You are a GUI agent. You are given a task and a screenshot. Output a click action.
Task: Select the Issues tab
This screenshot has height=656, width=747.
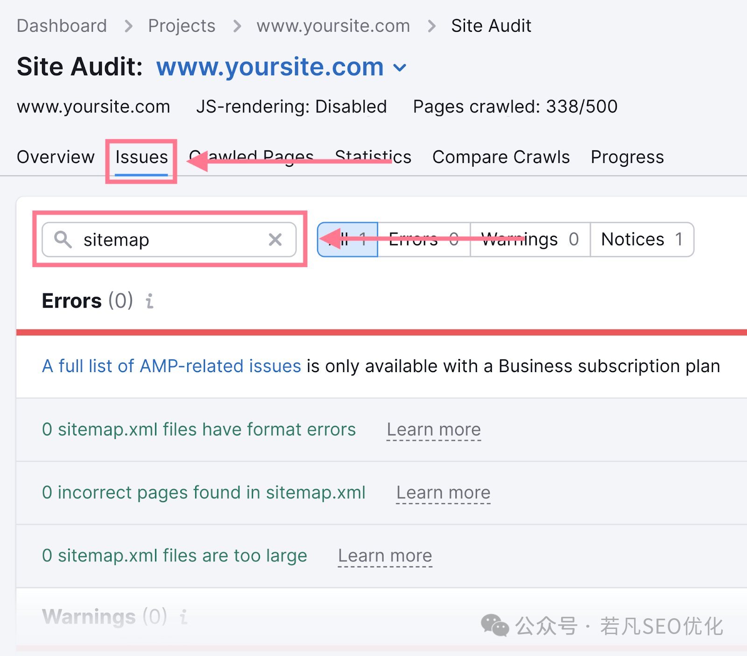(x=141, y=157)
